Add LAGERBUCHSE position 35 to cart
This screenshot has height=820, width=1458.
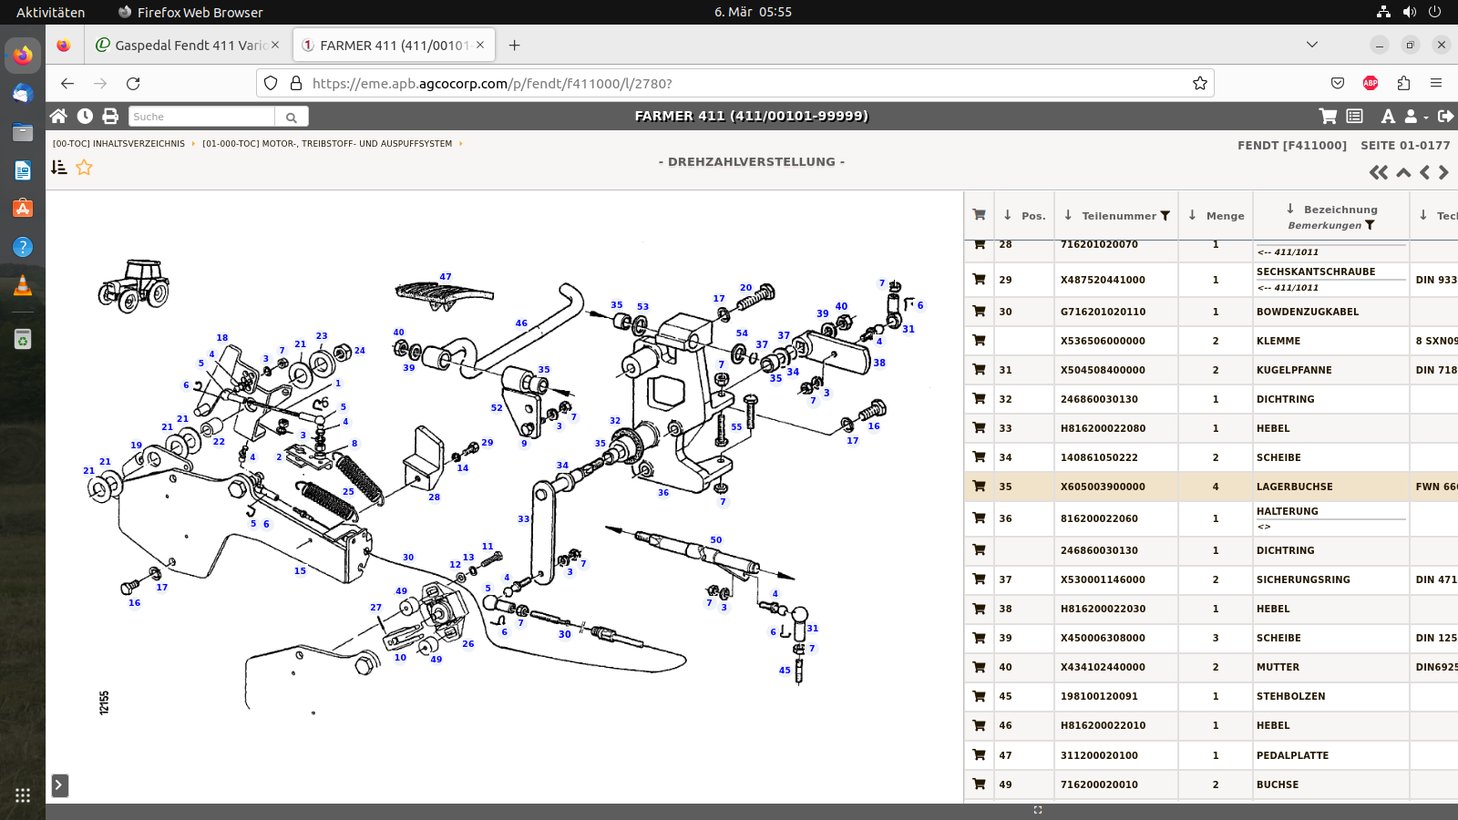pyautogui.click(x=979, y=487)
